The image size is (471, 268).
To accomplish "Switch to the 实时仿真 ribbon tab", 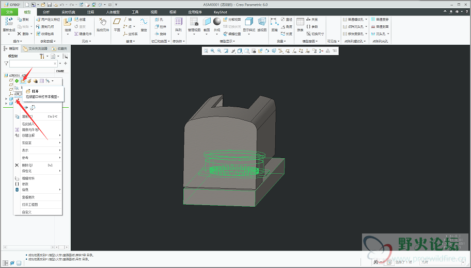I will click(69, 12).
